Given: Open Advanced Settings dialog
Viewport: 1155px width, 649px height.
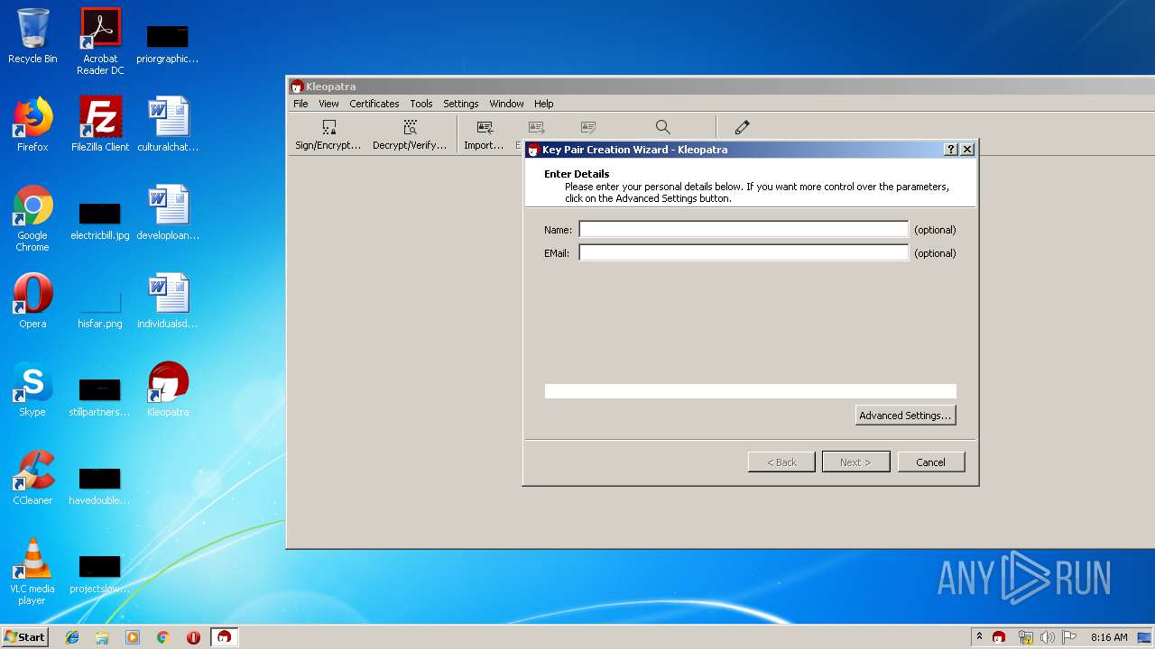Looking at the screenshot, I should tap(905, 416).
